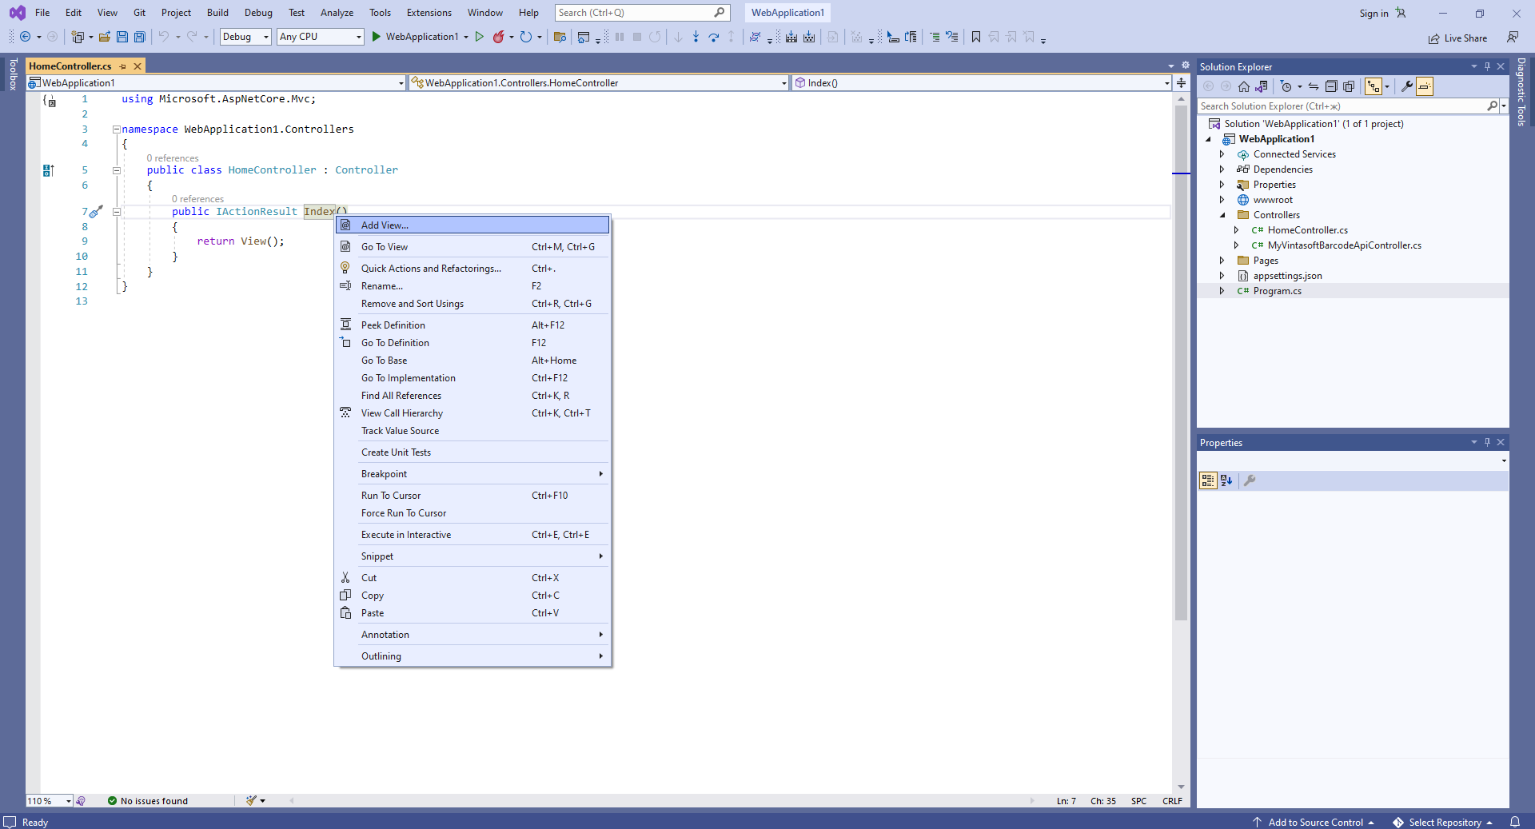Toggle pin on HomeController.cs tab
The image size is (1535, 829).
(x=123, y=66)
